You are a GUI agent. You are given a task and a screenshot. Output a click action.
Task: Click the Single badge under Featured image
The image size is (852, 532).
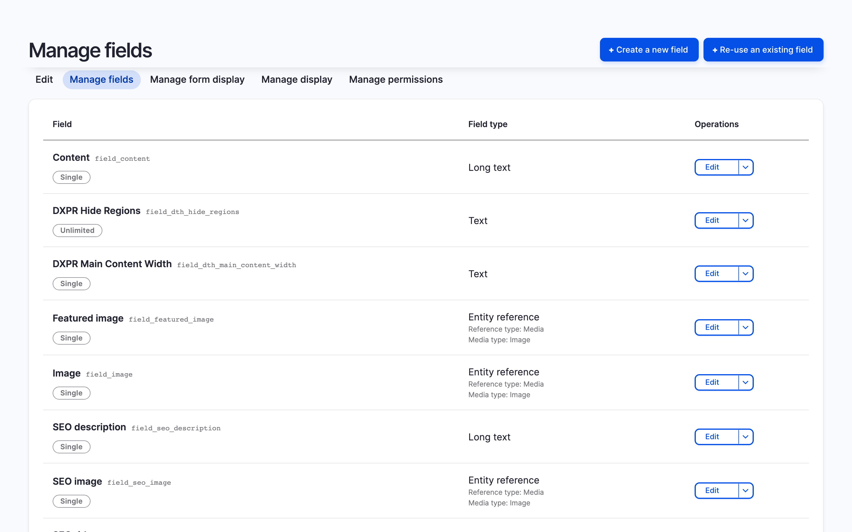72,338
